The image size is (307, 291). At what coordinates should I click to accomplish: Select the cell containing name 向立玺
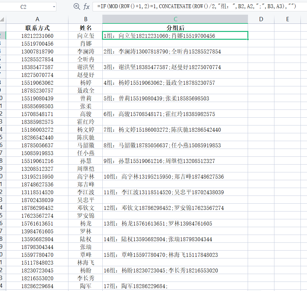point(86,36)
